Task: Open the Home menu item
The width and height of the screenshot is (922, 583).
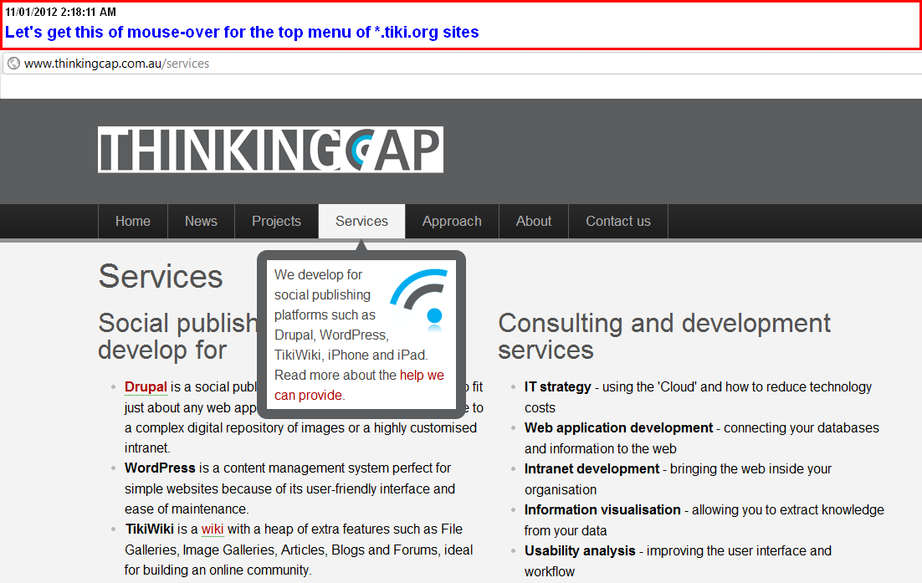Action: coord(133,222)
